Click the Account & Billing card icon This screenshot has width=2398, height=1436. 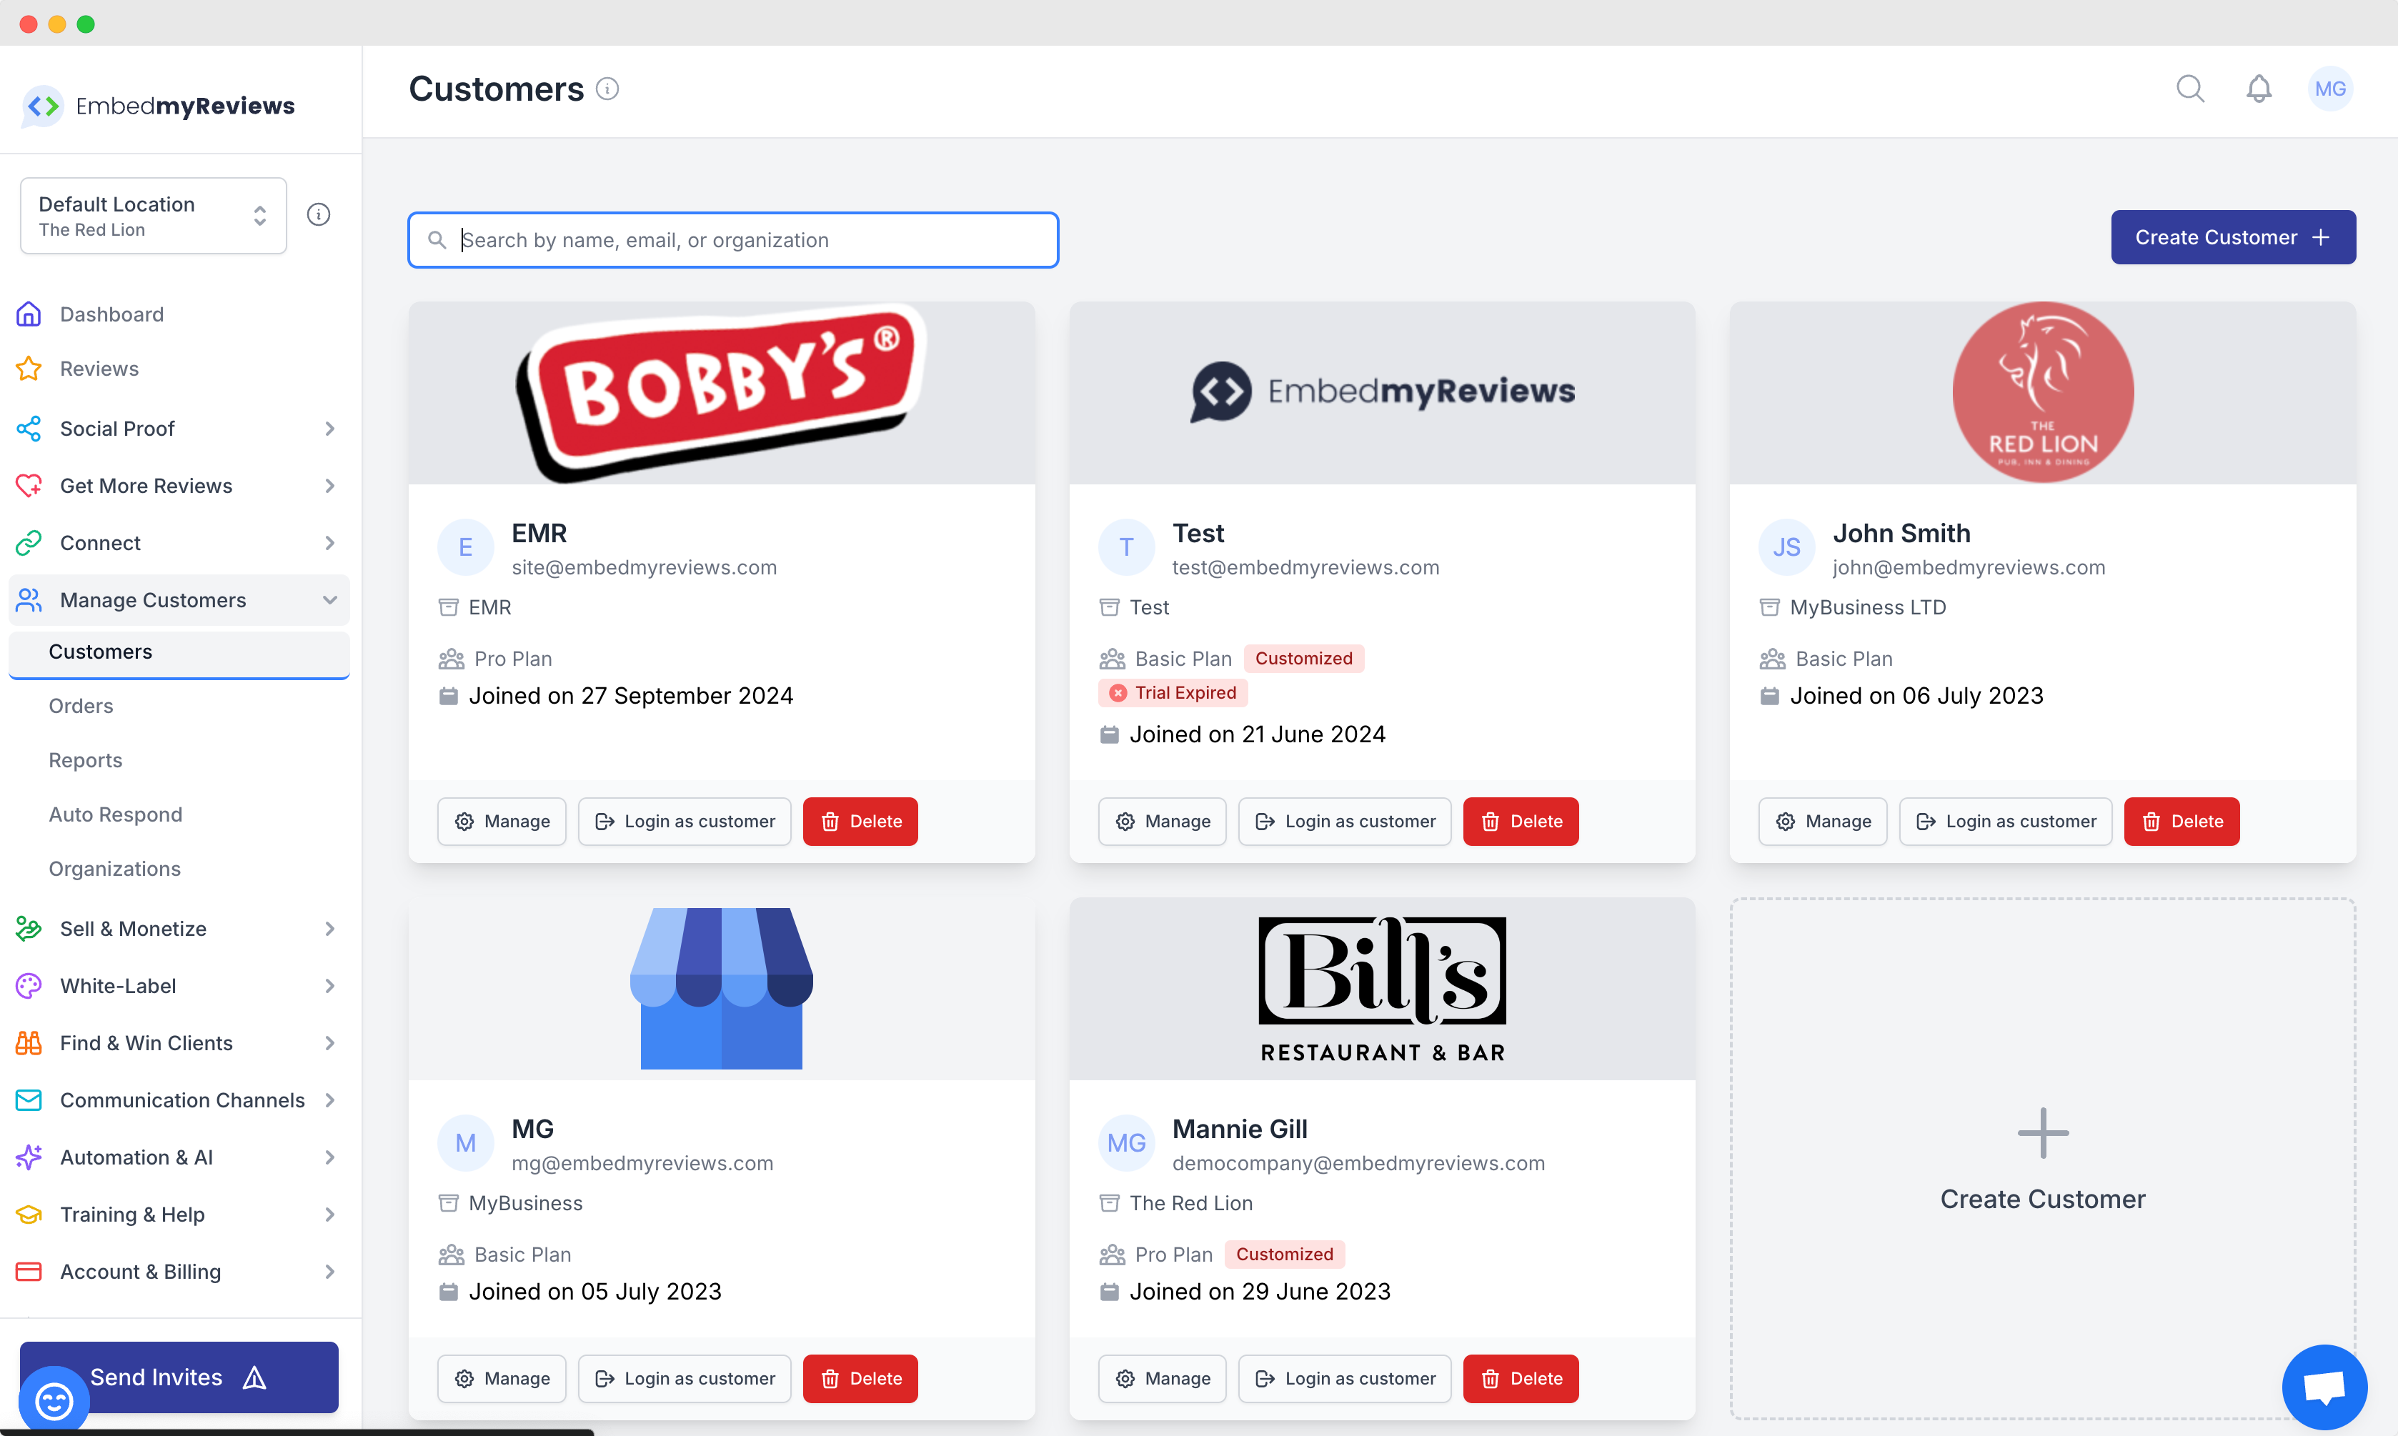click(29, 1272)
